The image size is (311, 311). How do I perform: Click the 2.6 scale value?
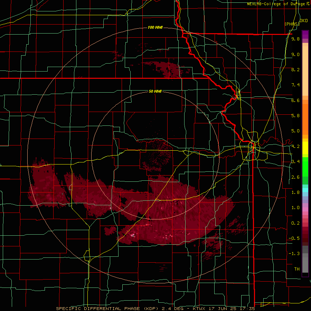pyautogui.click(x=295, y=177)
